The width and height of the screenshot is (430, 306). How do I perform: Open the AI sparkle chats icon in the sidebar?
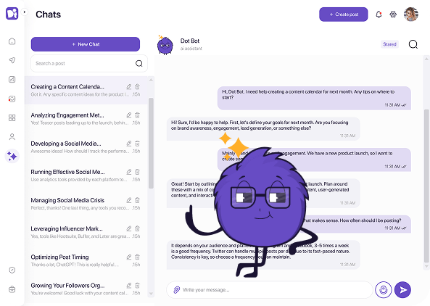click(12, 157)
